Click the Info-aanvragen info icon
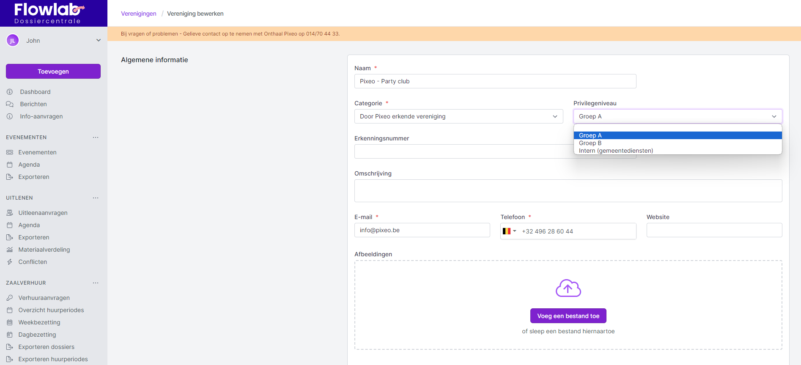Image resolution: width=801 pixels, height=365 pixels. click(x=10, y=116)
